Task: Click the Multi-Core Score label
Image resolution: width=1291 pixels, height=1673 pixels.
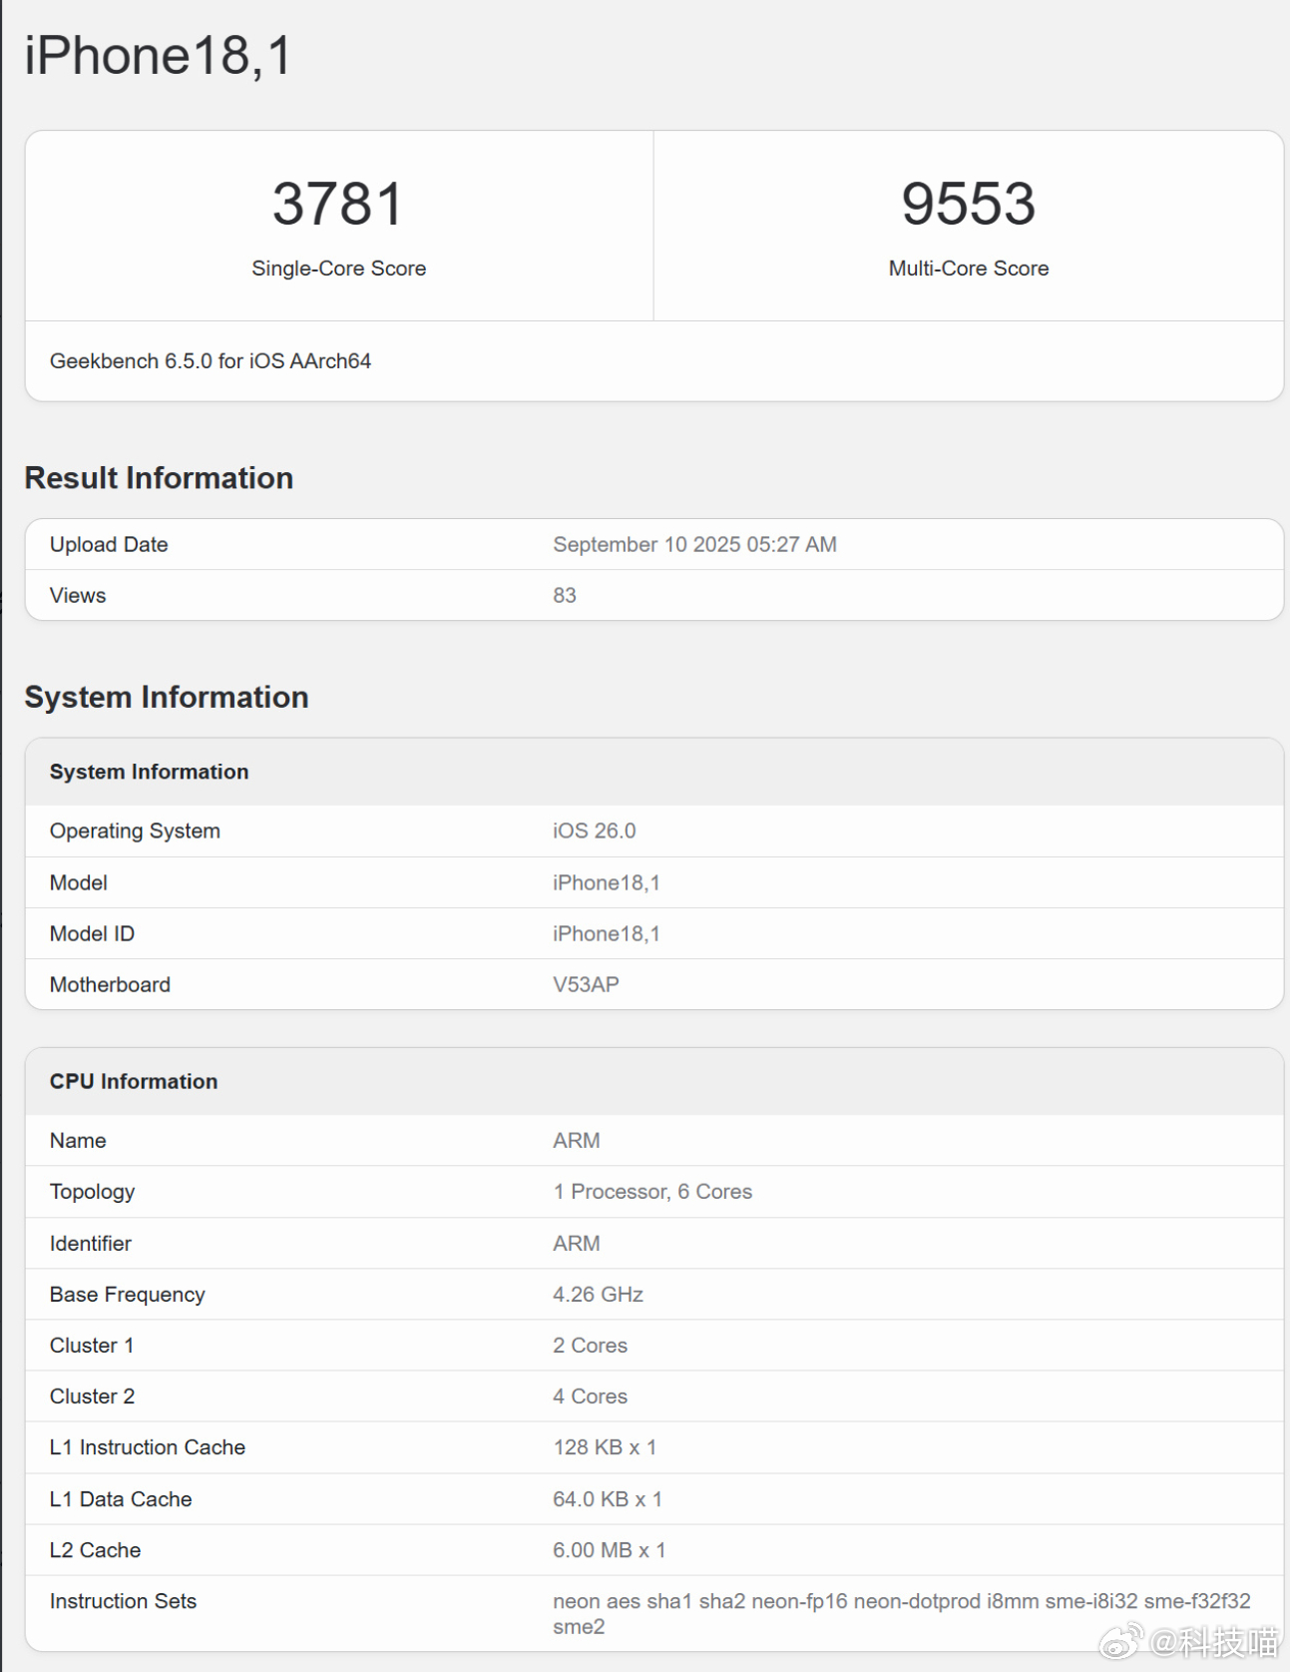Action: coord(969,269)
